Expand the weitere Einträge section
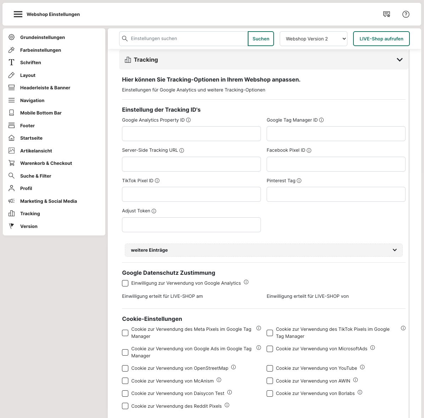This screenshot has height=418, width=424. pyautogui.click(x=263, y=250)
